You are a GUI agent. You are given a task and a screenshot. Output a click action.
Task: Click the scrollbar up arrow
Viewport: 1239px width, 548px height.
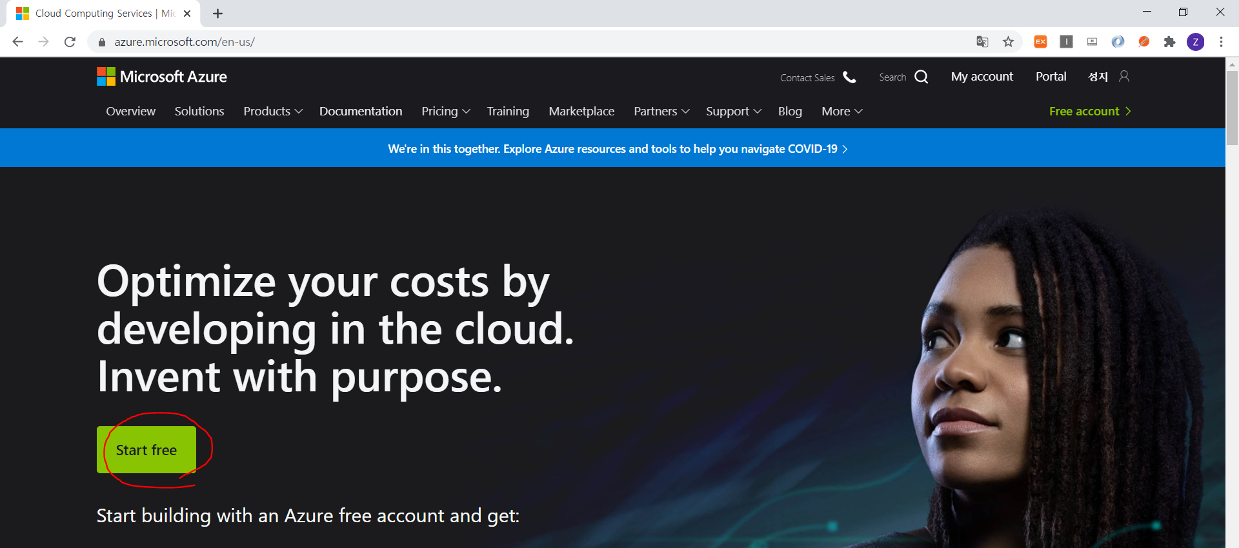coord(1232,64)
